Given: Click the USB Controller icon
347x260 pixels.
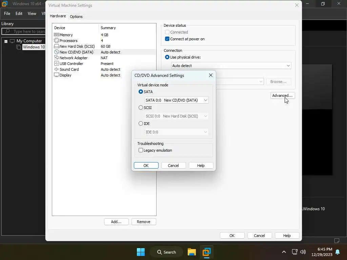Looking at the screenshot, I should 57,63.
